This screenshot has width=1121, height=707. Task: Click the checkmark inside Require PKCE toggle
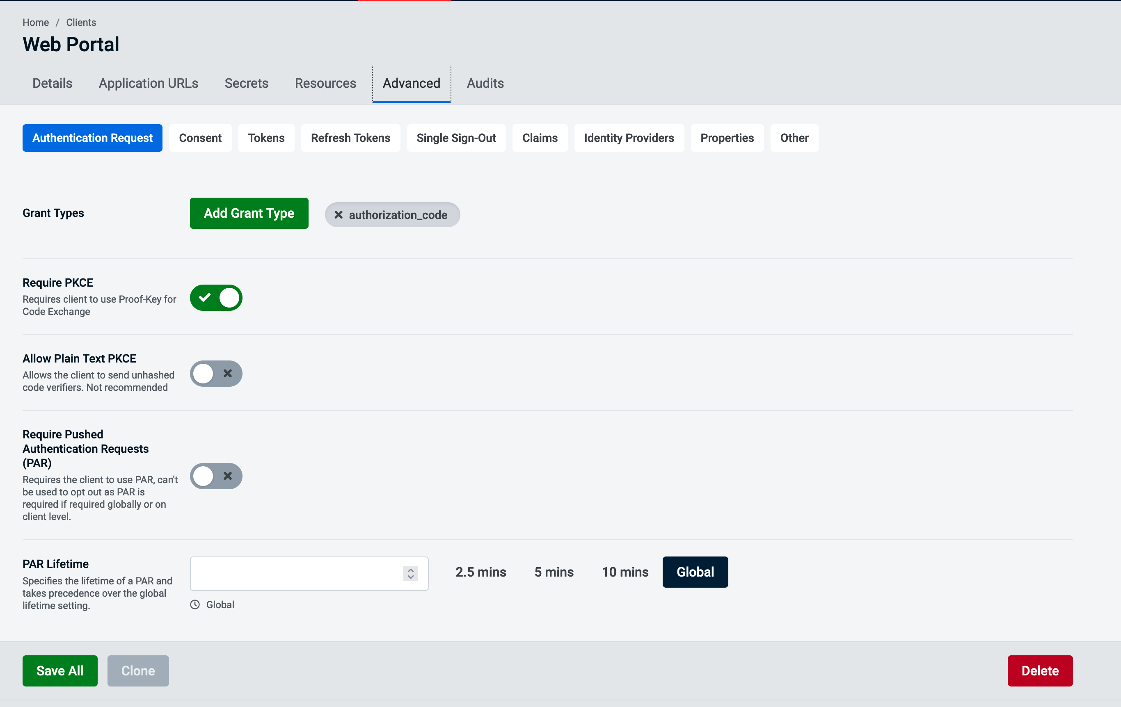point(205,298)
